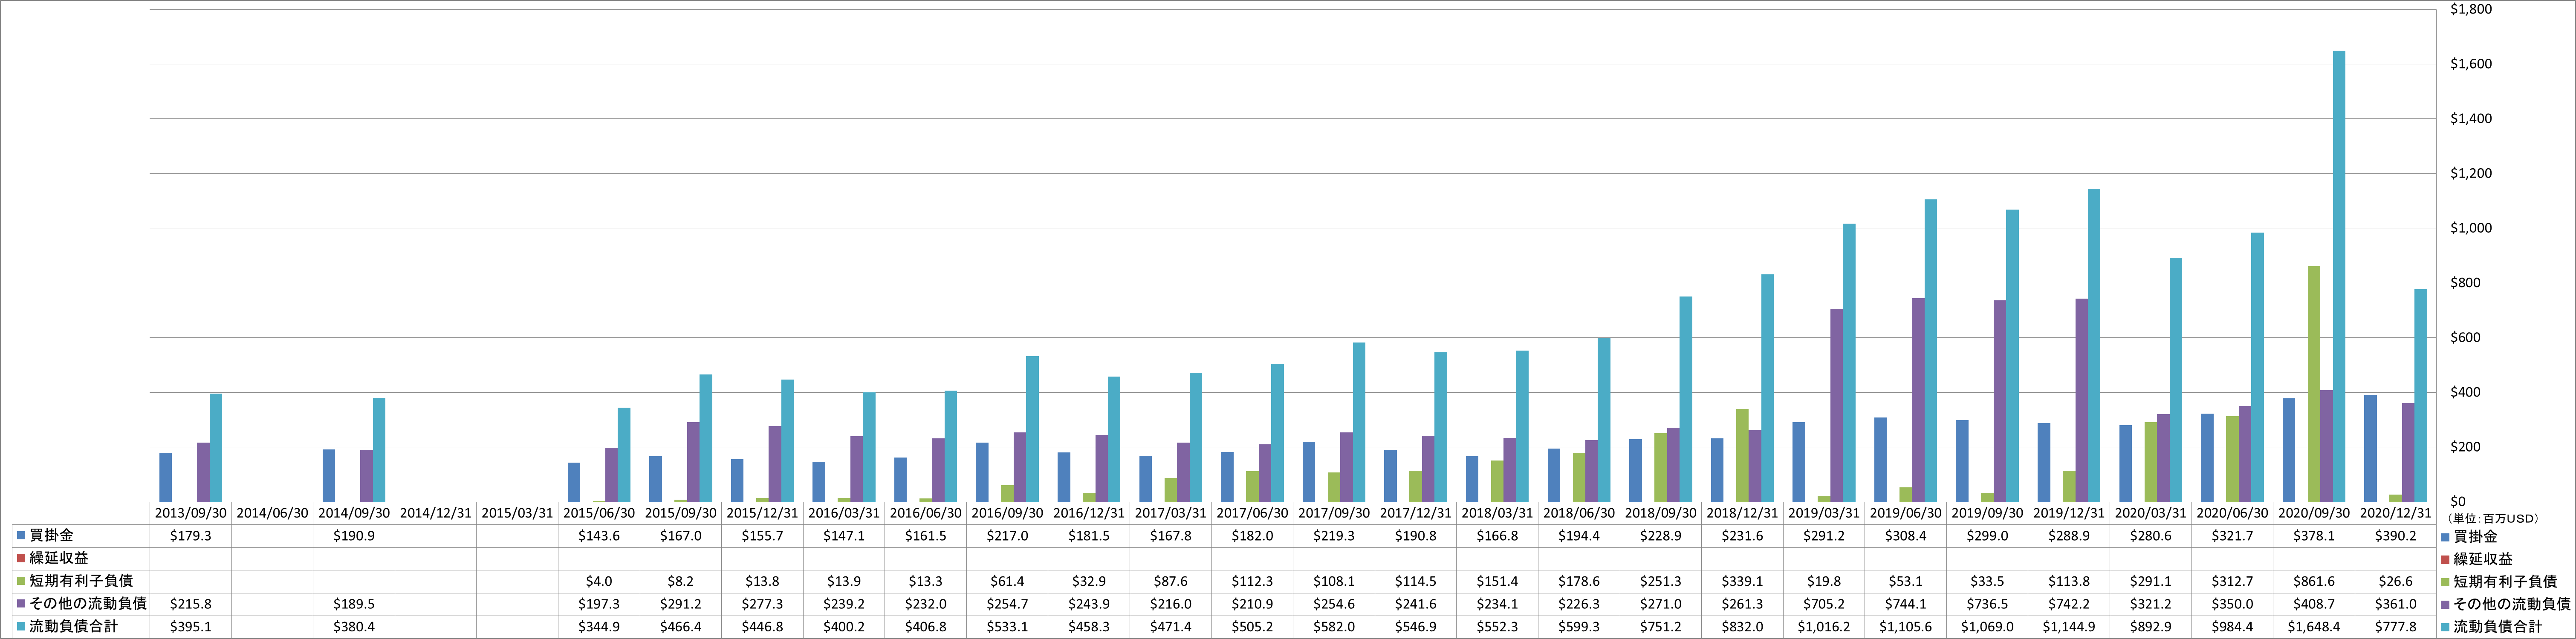Select the purple bar for 2019/06/30
Image resolution: width=2576 pixels, height=639 pixels.
[x=1918, y=400]
